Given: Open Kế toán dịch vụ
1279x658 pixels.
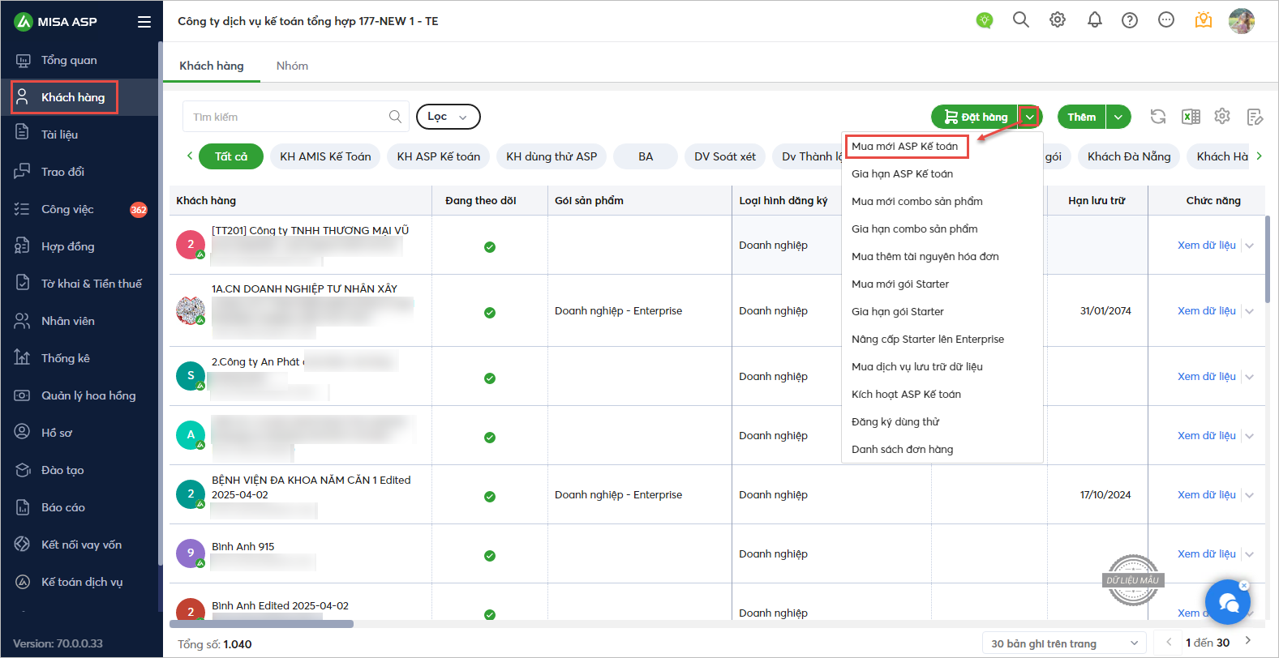Looking at the screenshot, I should [81, 582].
